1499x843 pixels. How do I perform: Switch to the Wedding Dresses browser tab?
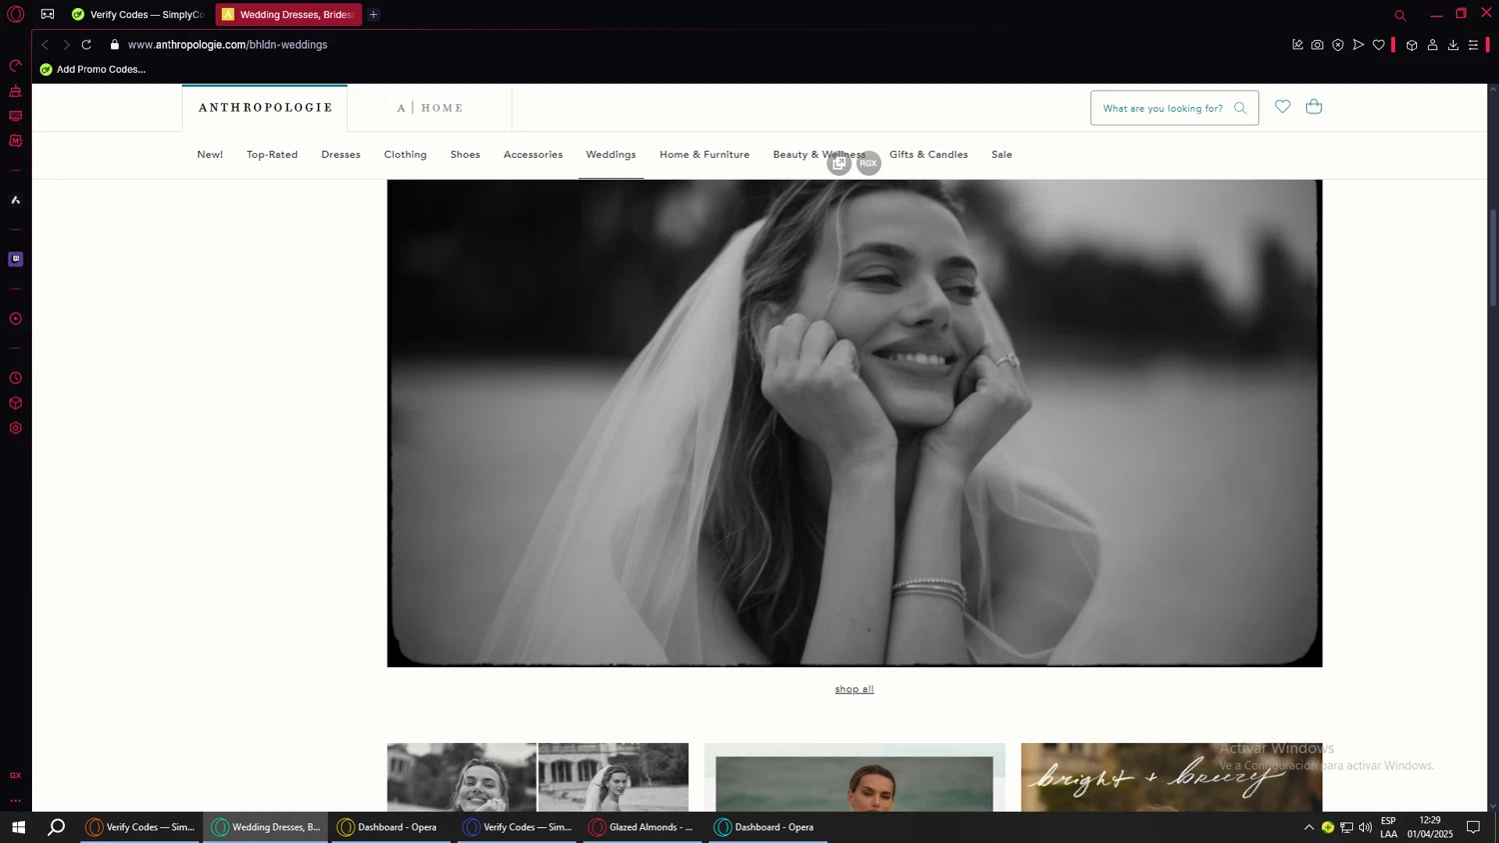[x=289, y=14]
